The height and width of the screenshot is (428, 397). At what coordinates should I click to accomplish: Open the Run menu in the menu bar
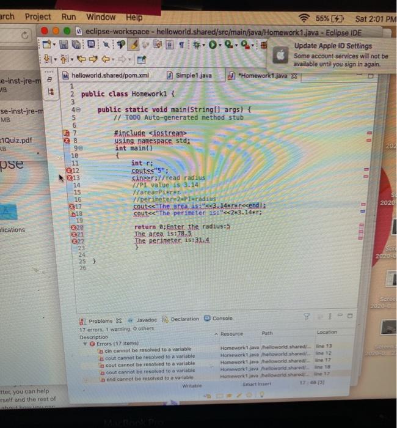[68, 17]
